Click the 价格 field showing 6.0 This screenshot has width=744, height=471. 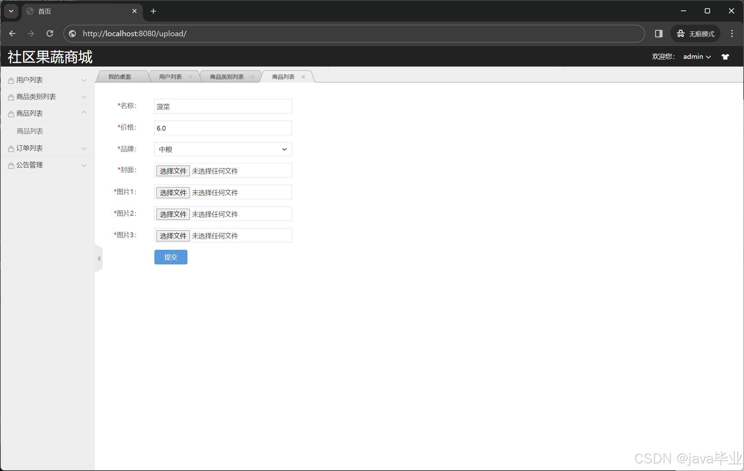[x=223, y=128]
